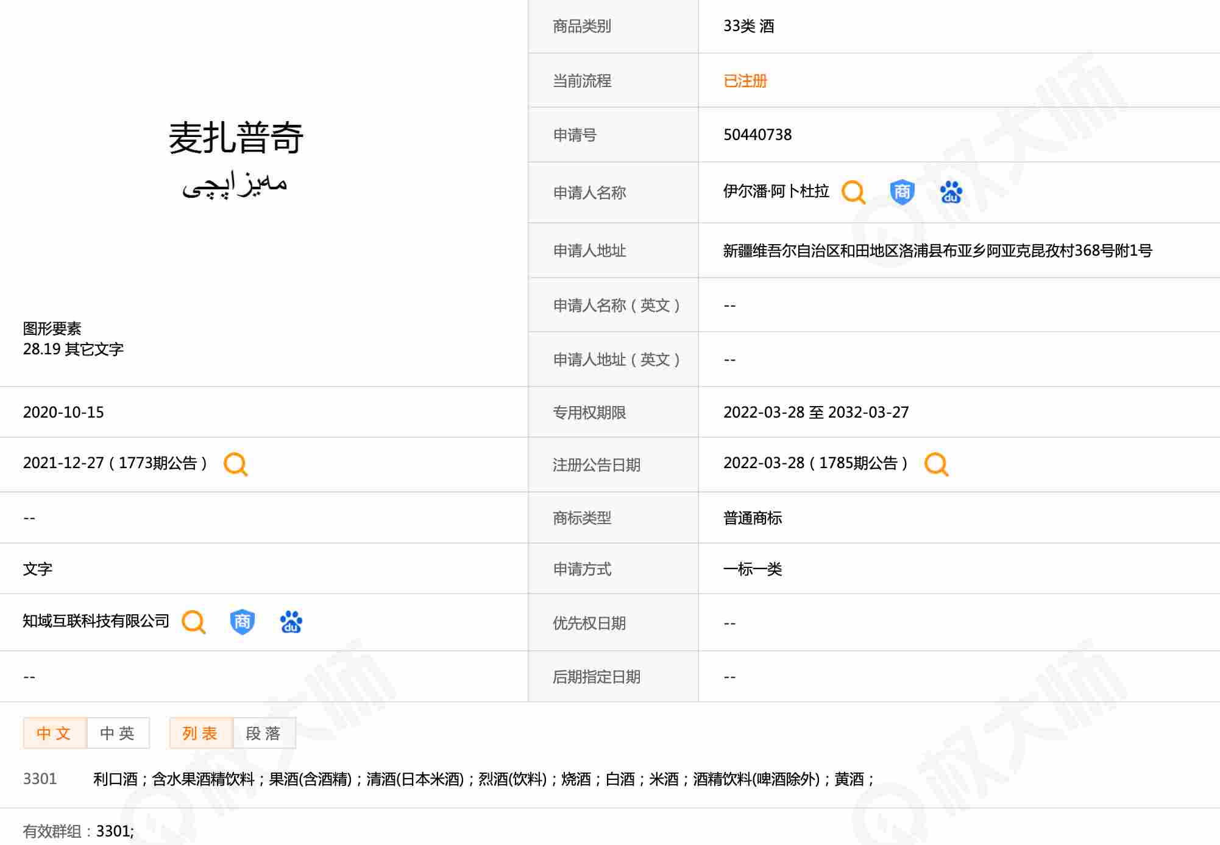
Task: Click agency name 知域互联科技有限公司
Action: click(96, 621)
